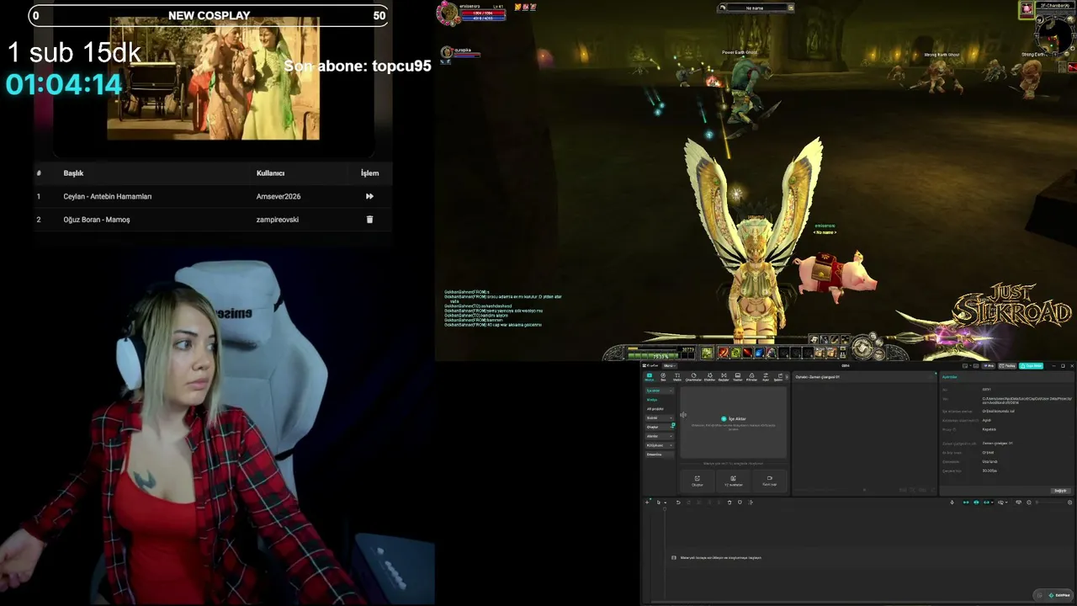Skip the song Ceylan - Antebin Hamamları
This screenshot has height=606, width=1077.
[x=369, y=196]
